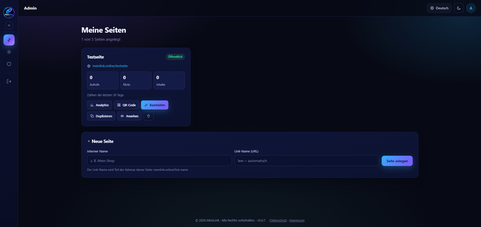This screenshot has width=481, height=227.
Task: Open Analytics for Testseite
Action: (x=99, y=105)
